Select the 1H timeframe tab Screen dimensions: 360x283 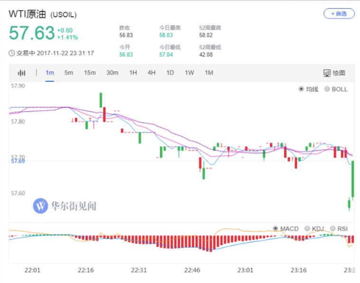point(133,73)
